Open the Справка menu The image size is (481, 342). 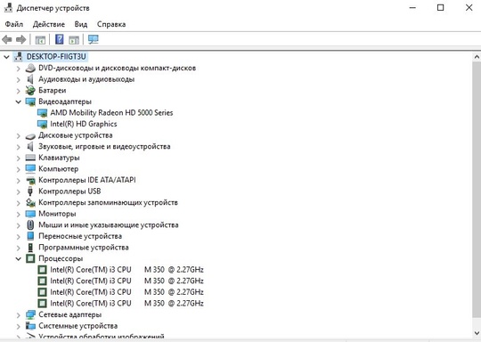point(111,24)
